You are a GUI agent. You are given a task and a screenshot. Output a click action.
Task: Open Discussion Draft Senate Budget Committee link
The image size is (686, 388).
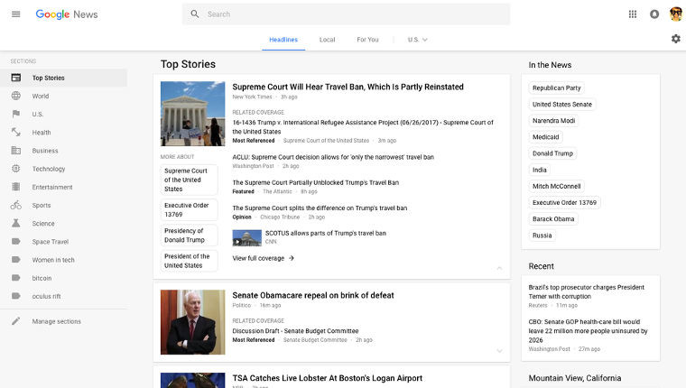coord(295,331)
